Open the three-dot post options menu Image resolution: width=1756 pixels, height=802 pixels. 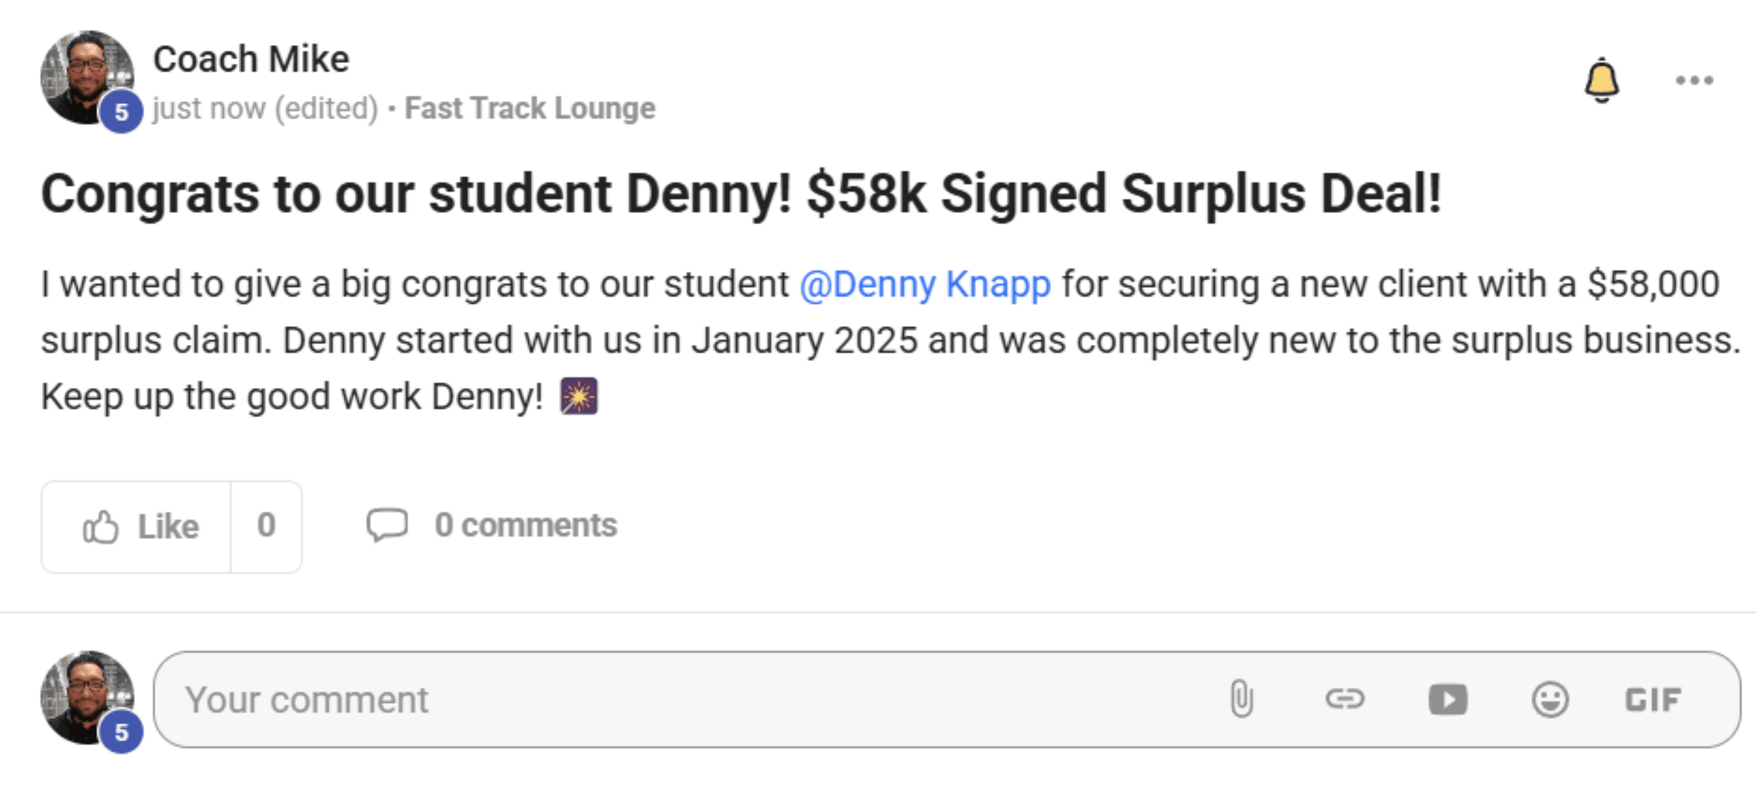(1694, 81)
